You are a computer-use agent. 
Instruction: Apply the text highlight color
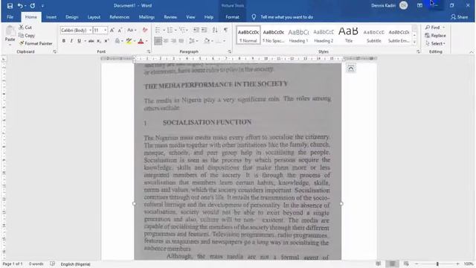[129, 41]
